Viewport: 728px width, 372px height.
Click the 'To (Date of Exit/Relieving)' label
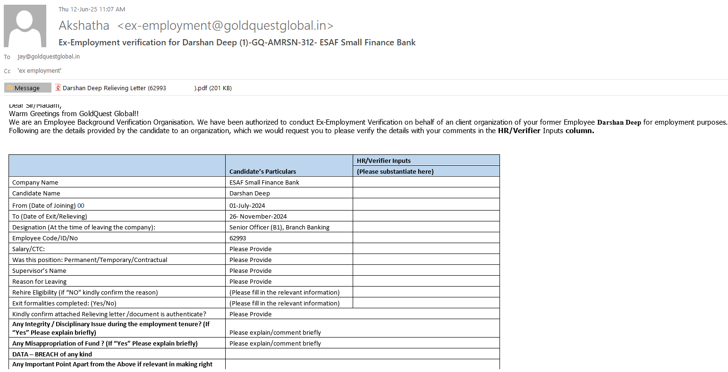pos(50,216)
